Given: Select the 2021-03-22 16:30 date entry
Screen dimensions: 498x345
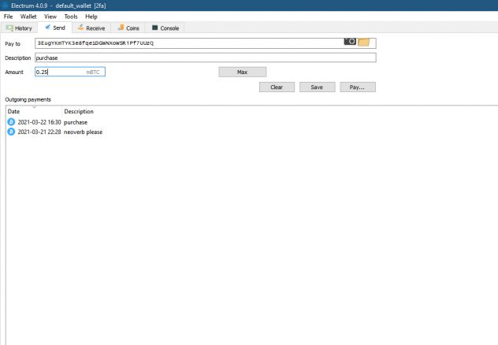Looking at the screenshot, I should [39, 122].
